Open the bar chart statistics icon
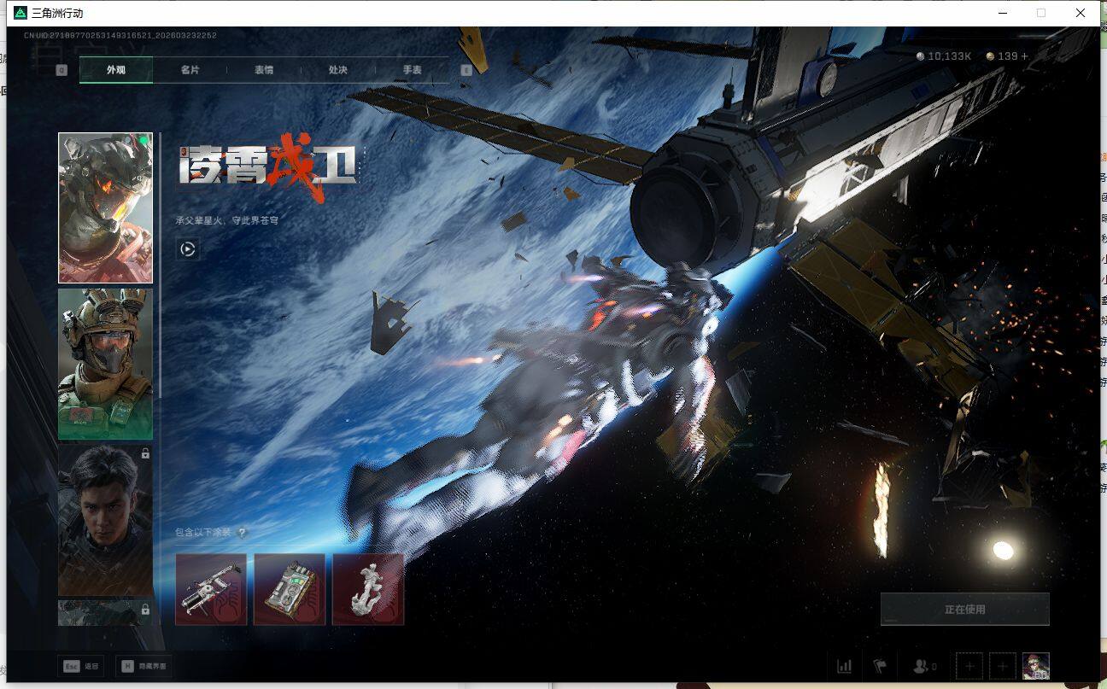 pos(845,666)
